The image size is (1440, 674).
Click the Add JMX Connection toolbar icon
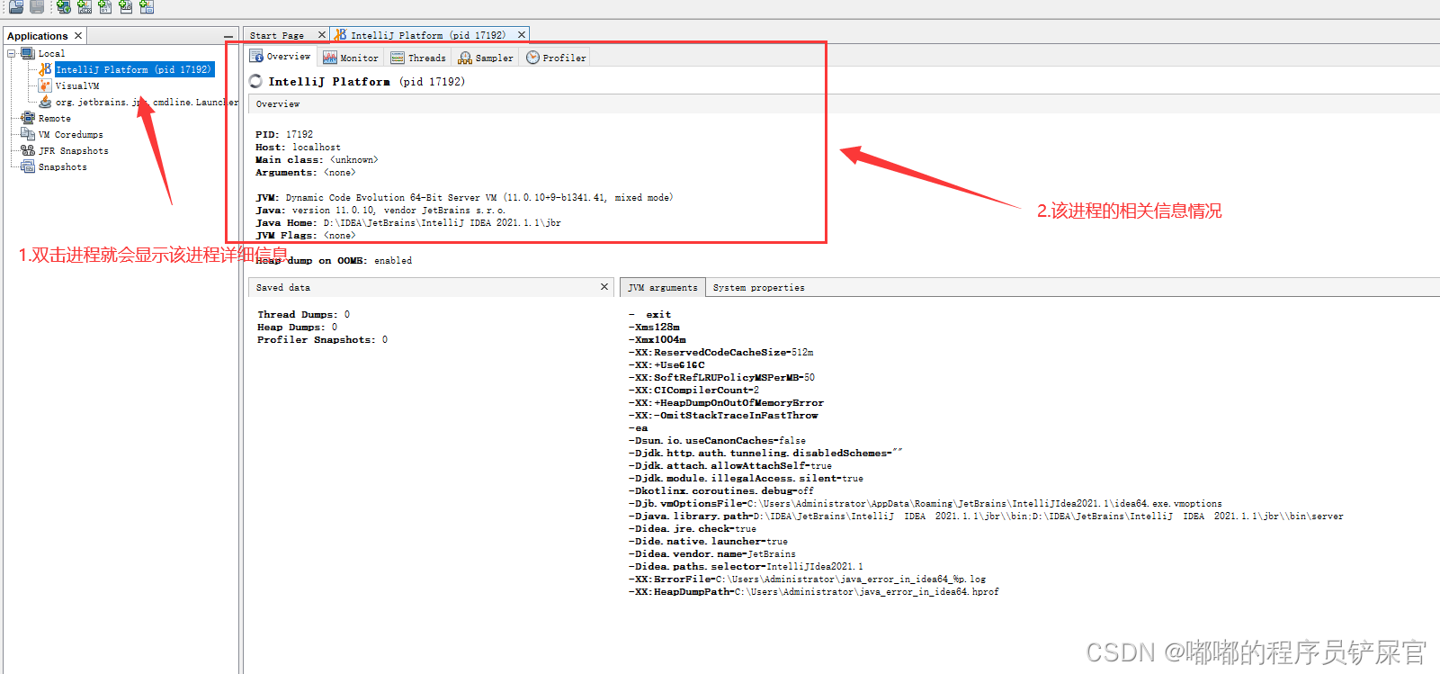pos(85,7)
